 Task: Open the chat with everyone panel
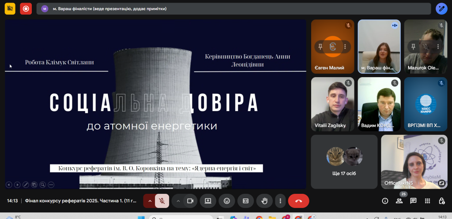(413, 201)
